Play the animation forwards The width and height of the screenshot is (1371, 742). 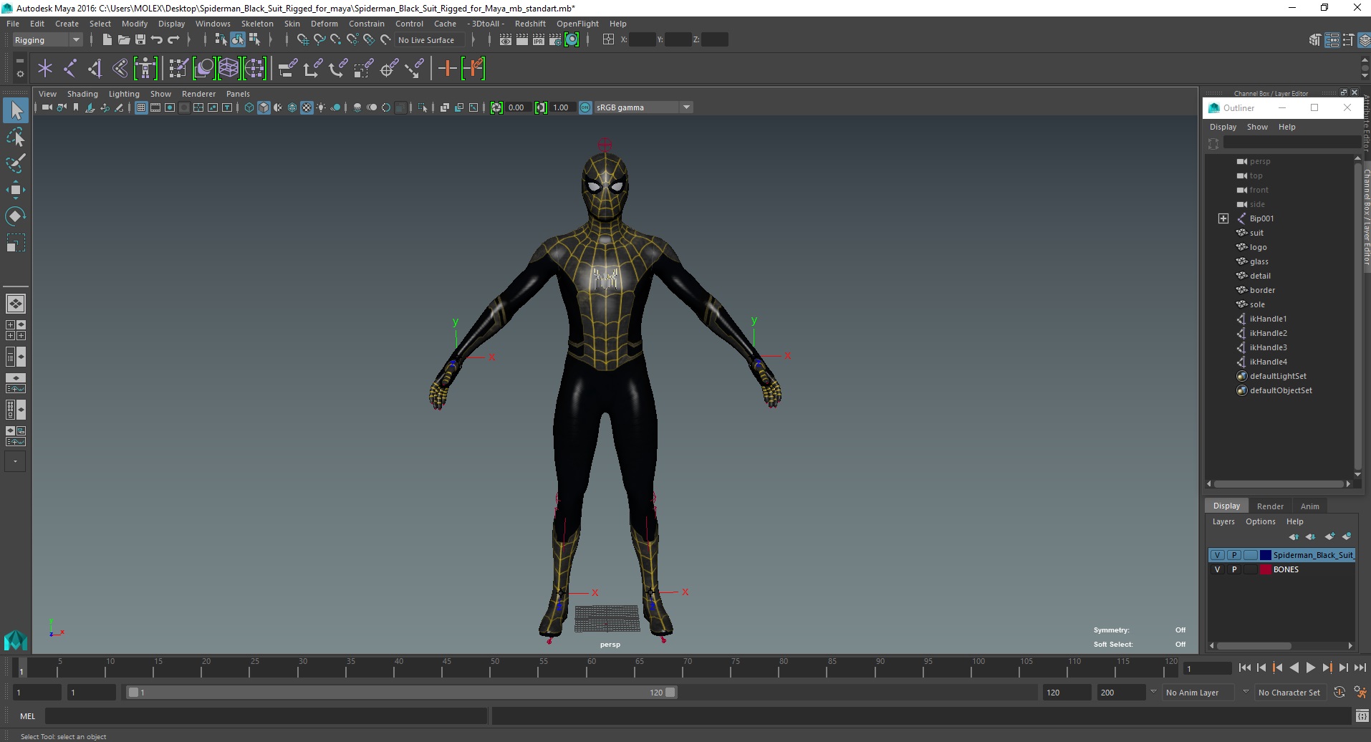point(1310,668)
